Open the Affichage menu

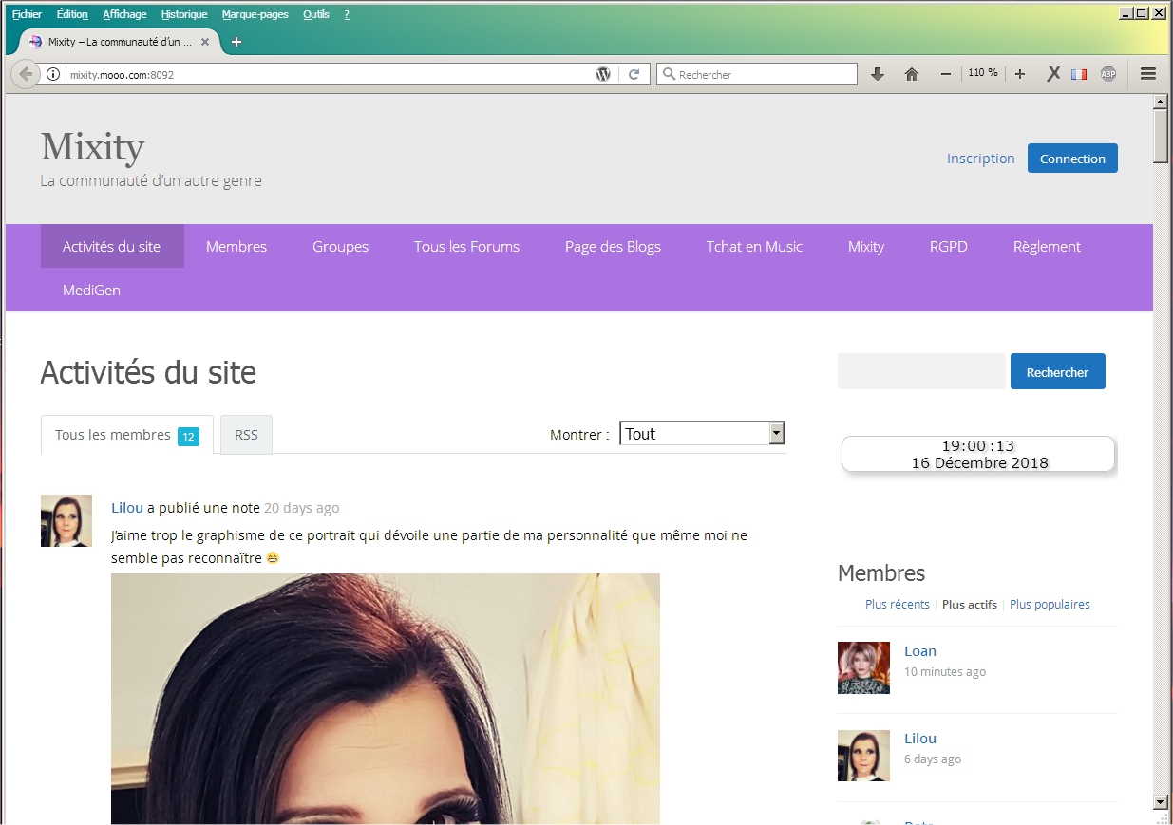124,14
